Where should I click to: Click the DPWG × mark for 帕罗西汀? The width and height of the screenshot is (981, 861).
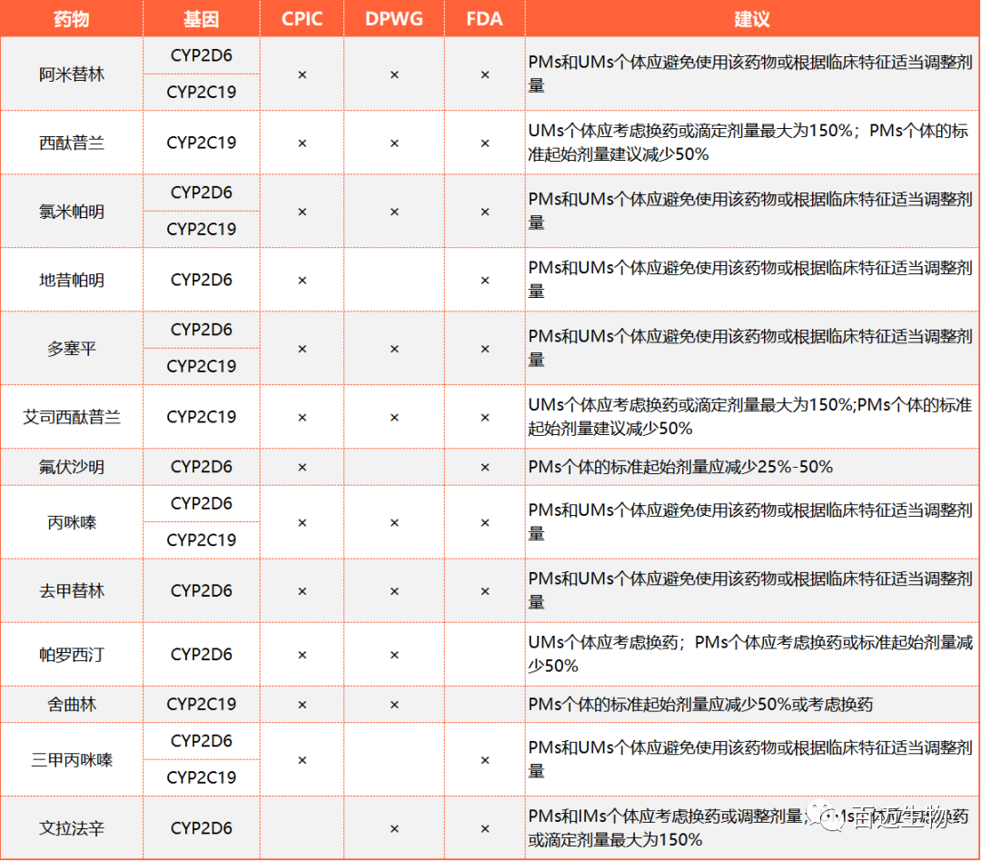click(x=394, y=655)
